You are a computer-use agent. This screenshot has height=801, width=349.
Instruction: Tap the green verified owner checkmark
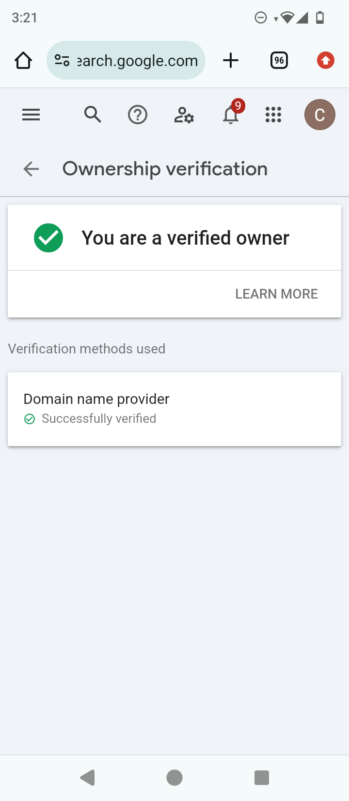pos(48,238)
